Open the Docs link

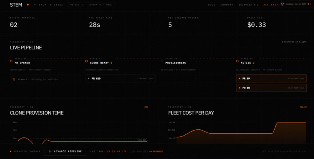pos(212,5)
